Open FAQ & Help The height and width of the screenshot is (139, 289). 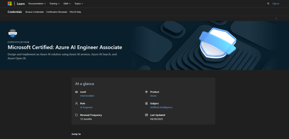(x=75, y=12)
